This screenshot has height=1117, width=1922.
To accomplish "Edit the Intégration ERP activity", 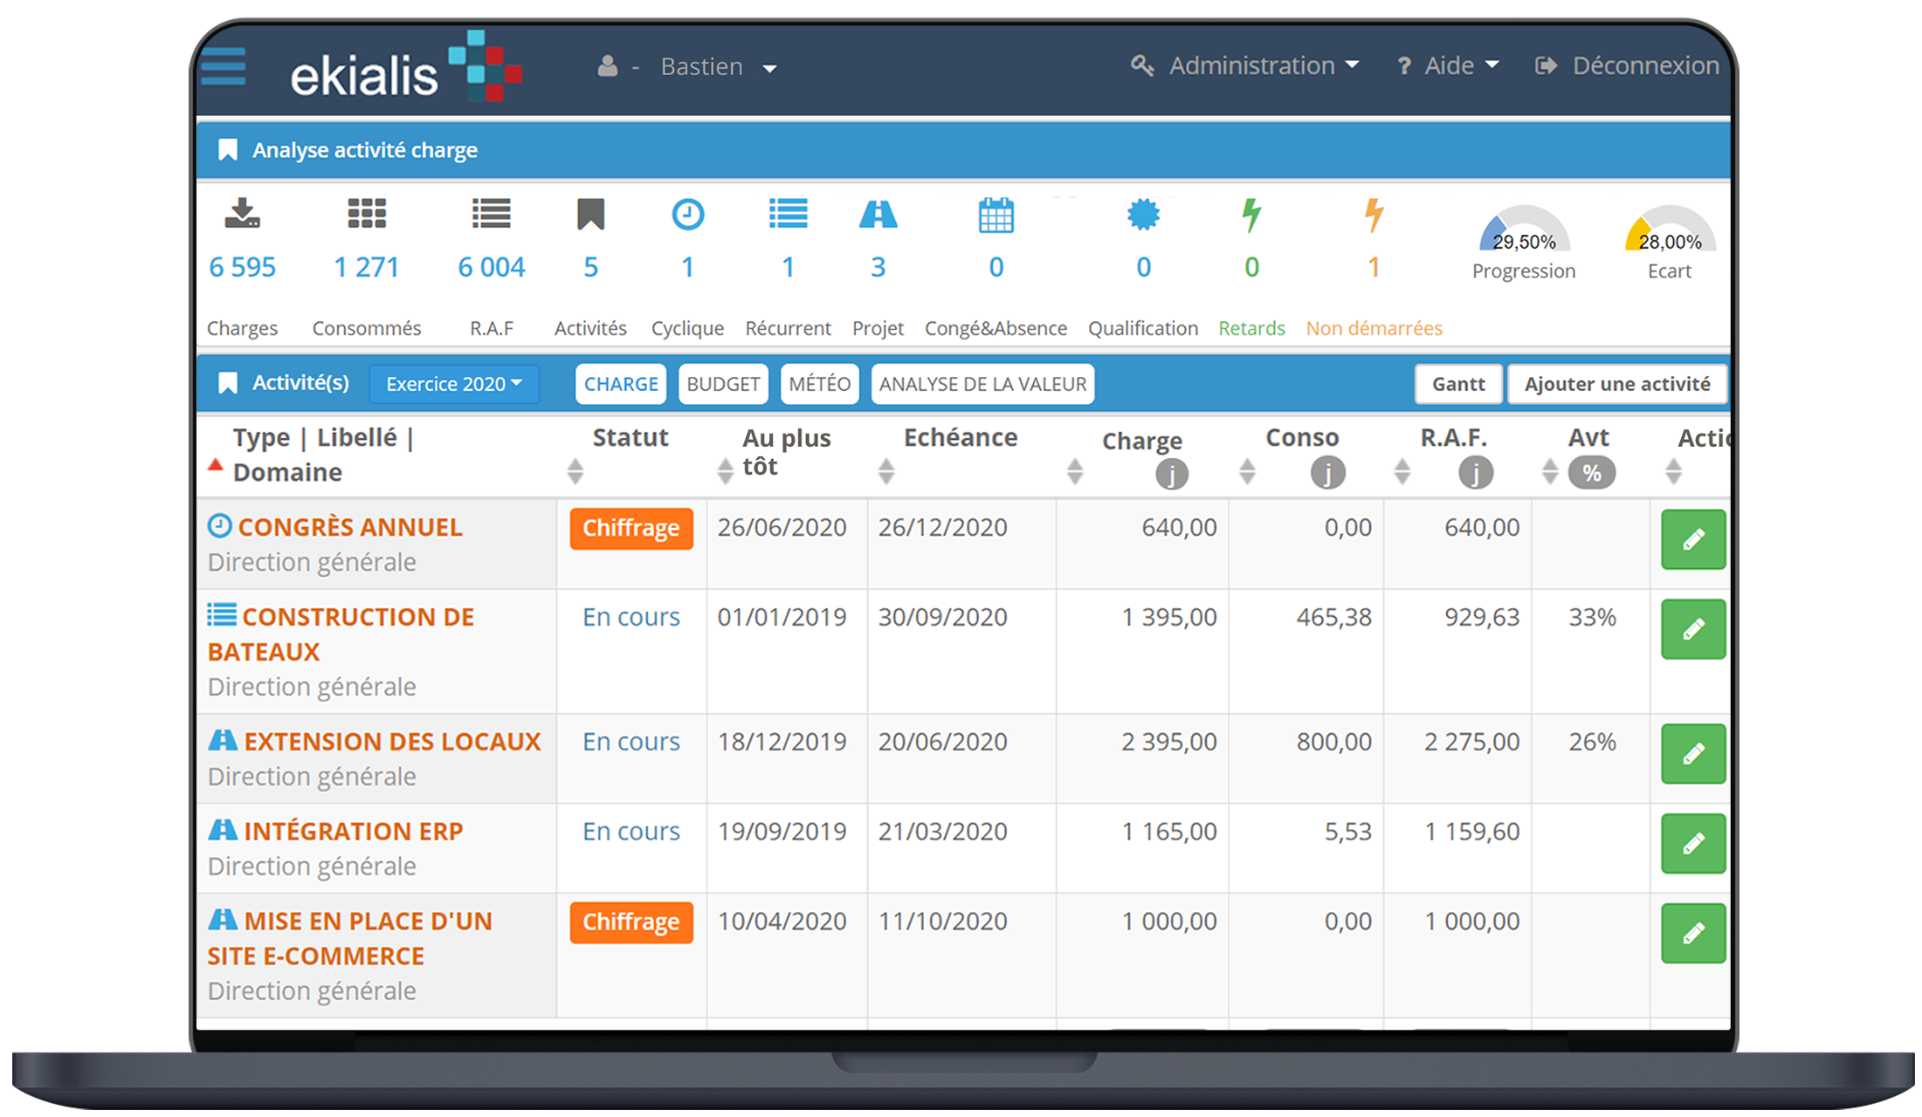I will 1693,844.
